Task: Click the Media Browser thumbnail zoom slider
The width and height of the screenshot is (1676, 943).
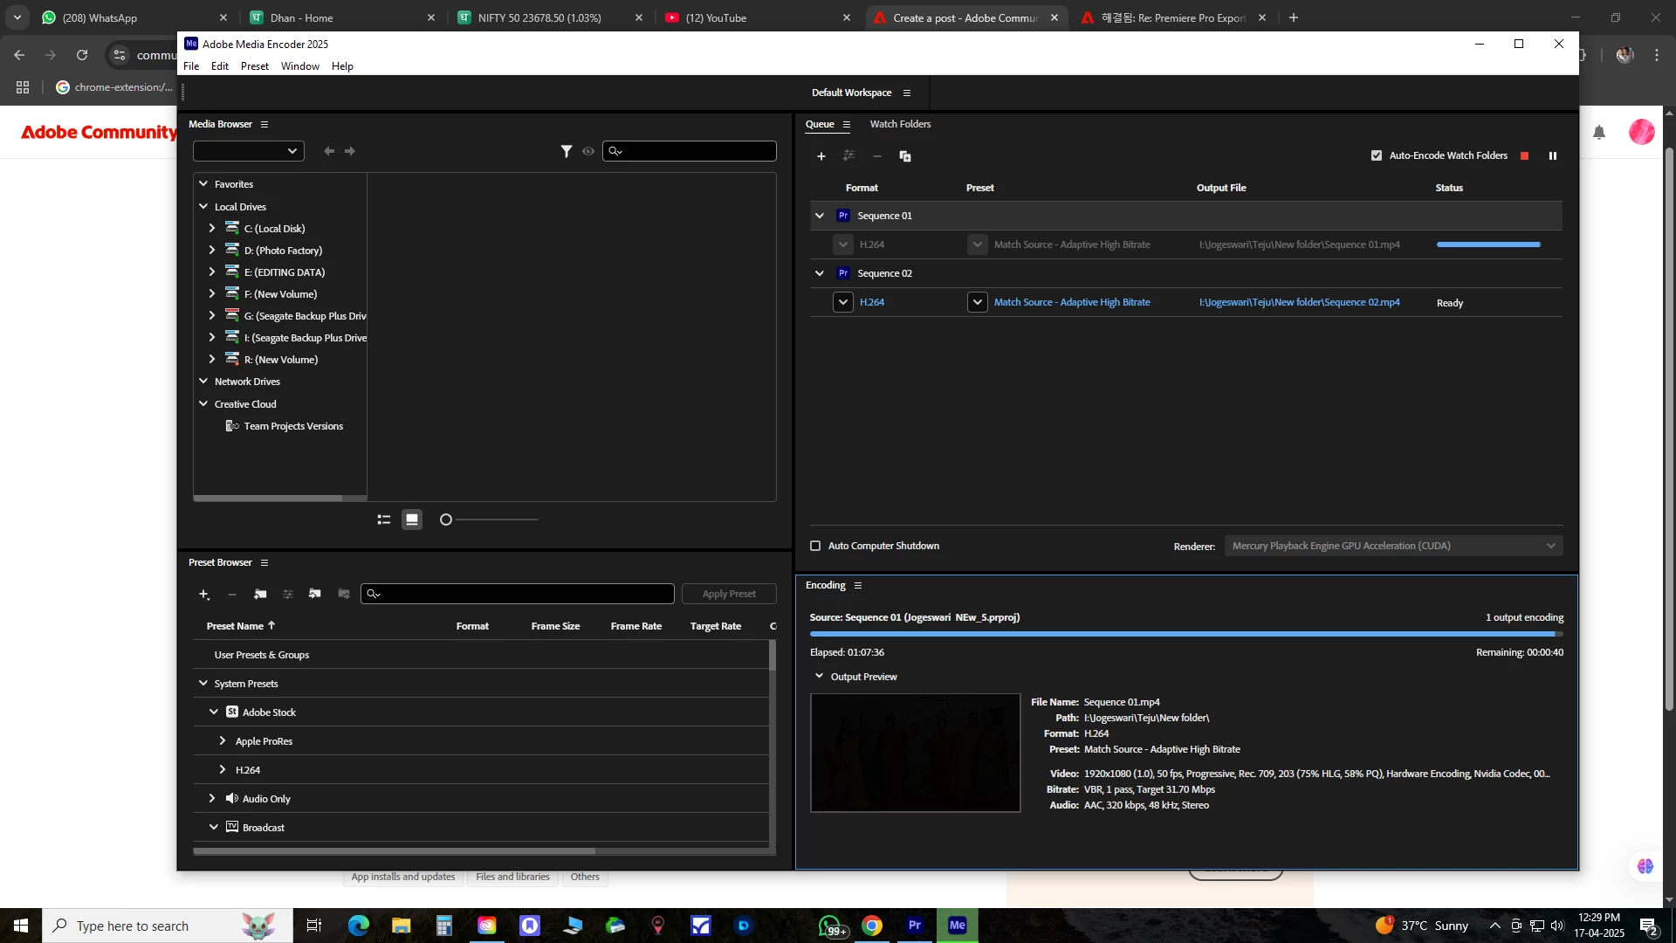Action: pos(446,520)
